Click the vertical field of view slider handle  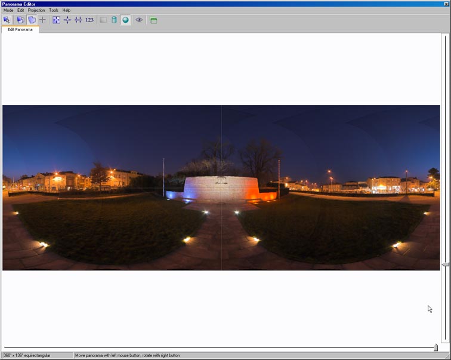point(445,264)
